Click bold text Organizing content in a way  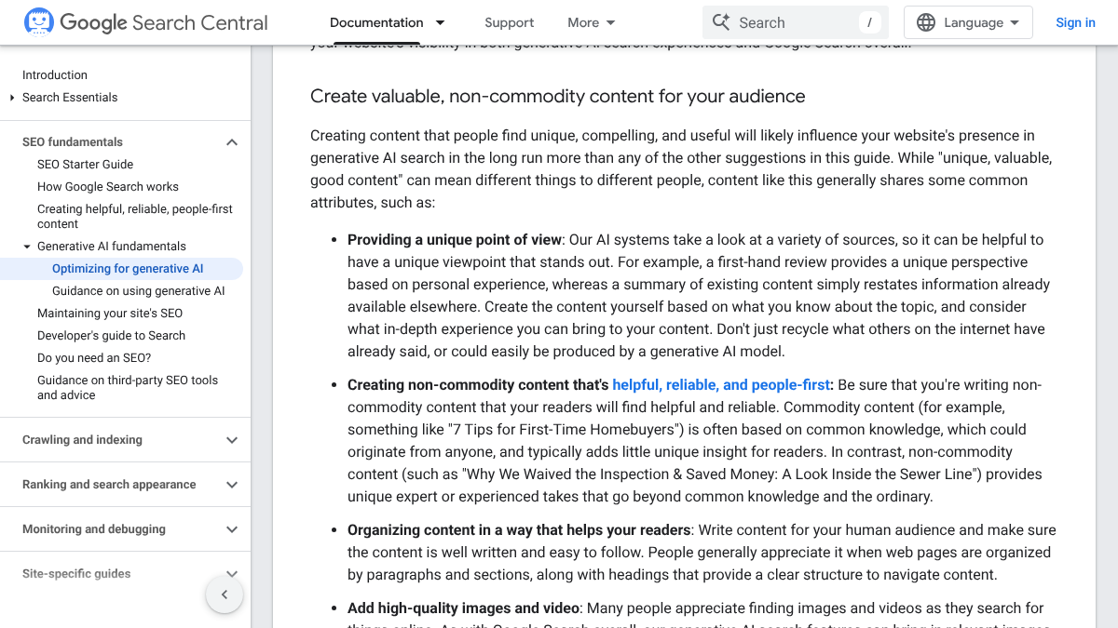pos(519,530)
